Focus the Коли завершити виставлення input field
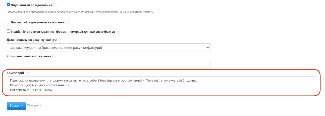 (x=109, y=64)
